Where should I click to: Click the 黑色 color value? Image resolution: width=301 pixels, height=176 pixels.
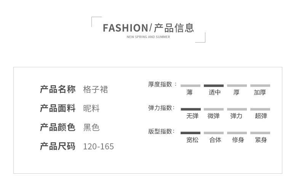tap(91, 127)
